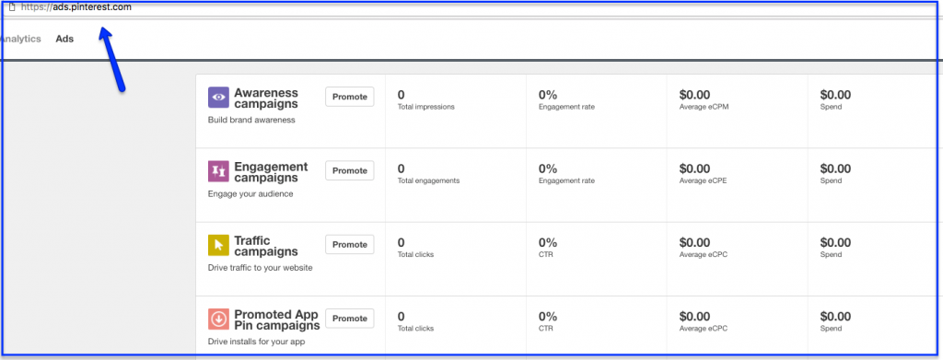Select the Traffic campaigns Average eCPC value
The height and width of the screenshot is (360, 943).
[694, 242]
